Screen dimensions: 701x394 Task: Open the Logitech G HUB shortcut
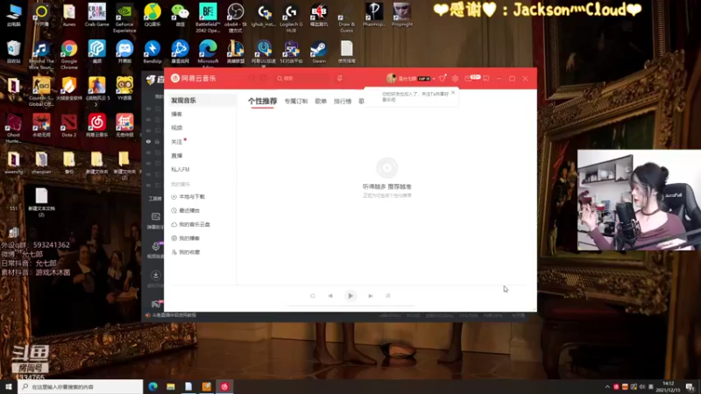point(291,18)
